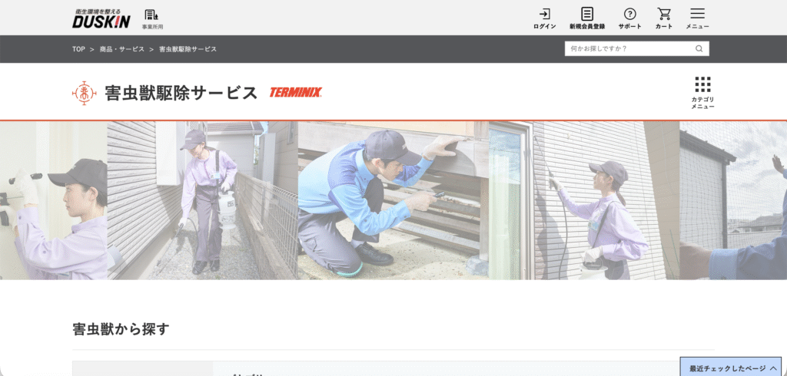Click the search magnifier icon
The width and height of the screenshot is (787, 376).
pos(699,48)
